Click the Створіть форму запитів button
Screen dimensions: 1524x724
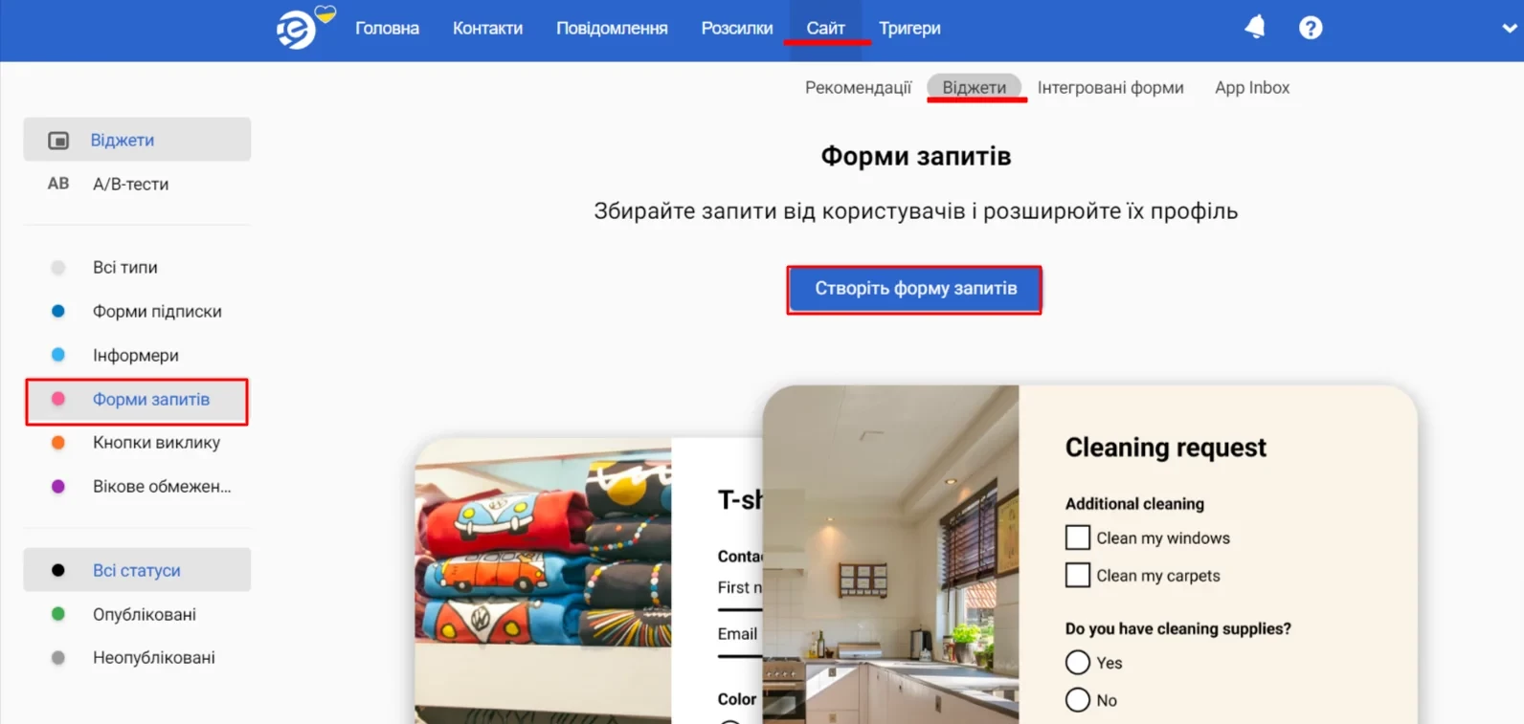915,289
